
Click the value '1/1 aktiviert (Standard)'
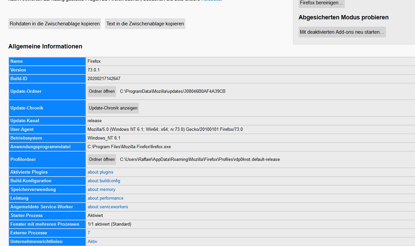109,224
